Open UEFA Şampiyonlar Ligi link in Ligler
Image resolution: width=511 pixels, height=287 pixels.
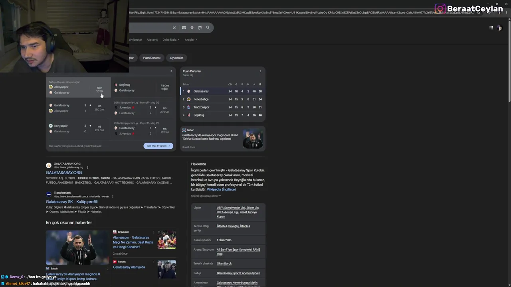coord(231,208)
